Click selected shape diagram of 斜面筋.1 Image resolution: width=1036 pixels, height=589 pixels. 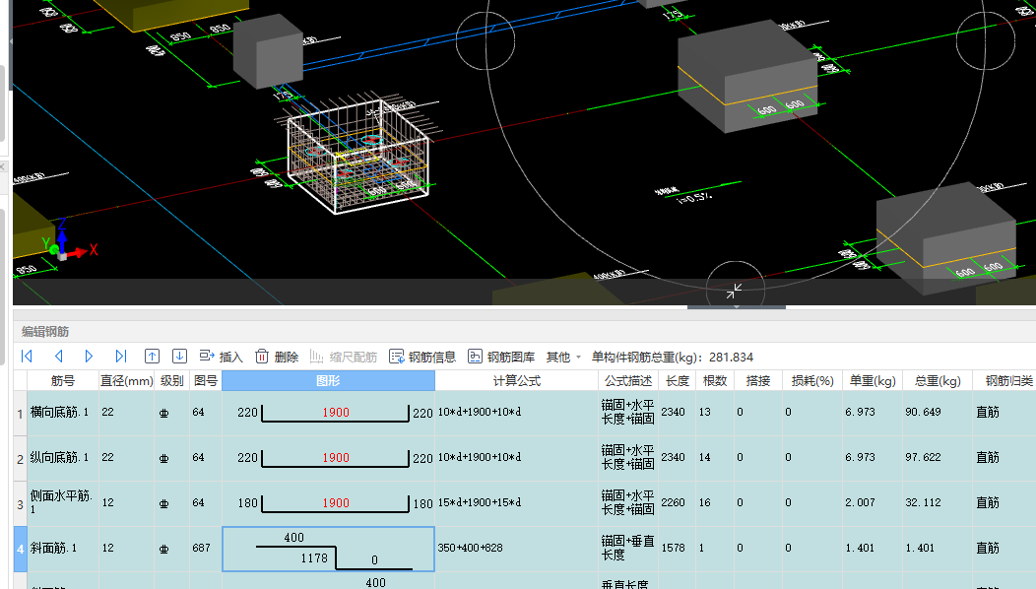328,550
